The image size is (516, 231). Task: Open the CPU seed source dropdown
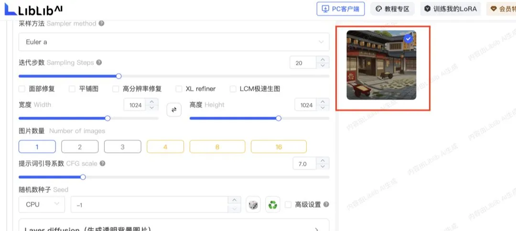42,204
